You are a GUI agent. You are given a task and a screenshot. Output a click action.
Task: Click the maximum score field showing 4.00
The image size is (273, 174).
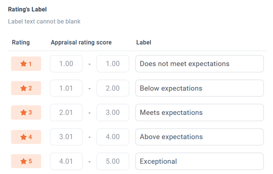[x=113, y=137]
